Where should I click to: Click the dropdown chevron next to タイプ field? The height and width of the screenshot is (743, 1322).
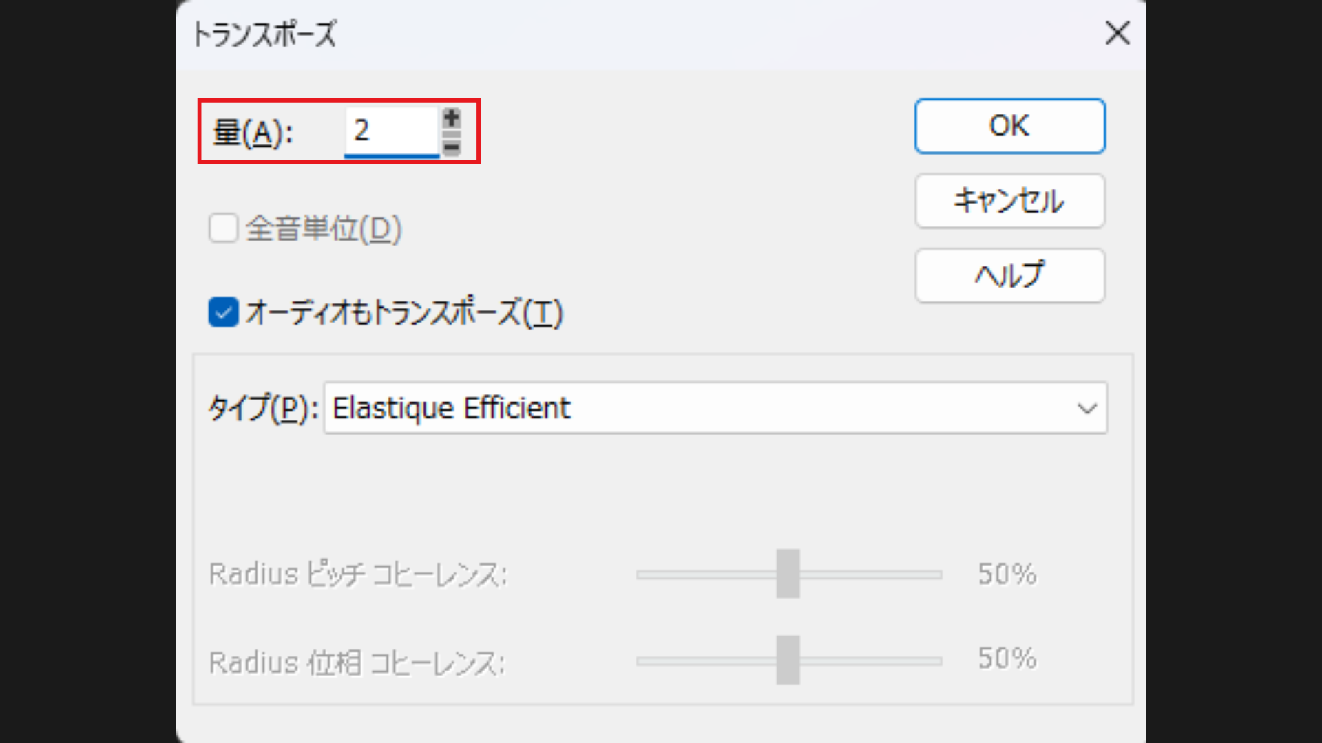[1087, 408]
